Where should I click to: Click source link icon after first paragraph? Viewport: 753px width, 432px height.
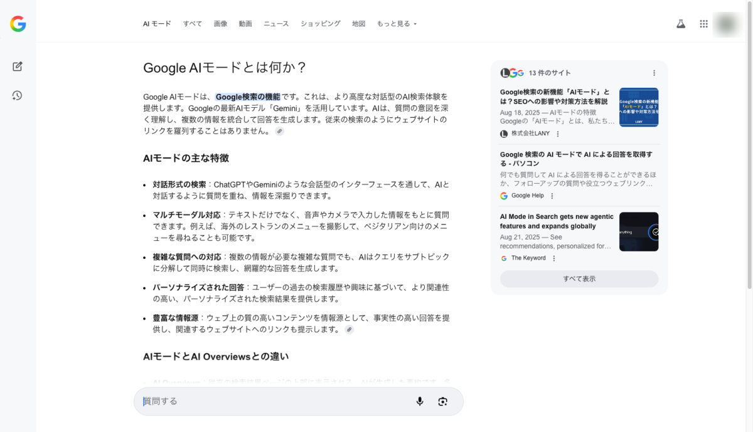point(279,132)
